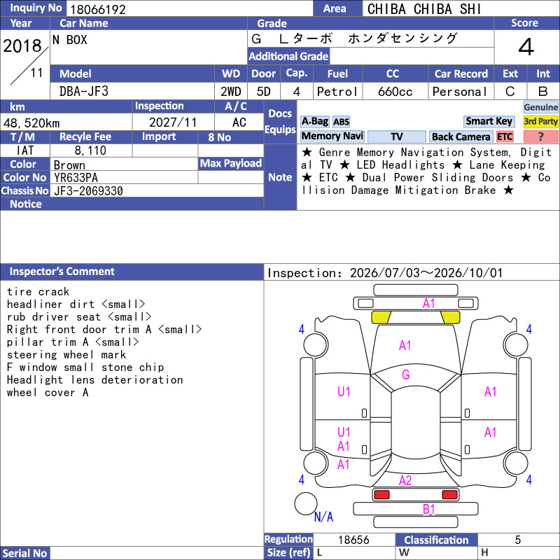This screenshot has height=560, width=560.
Task: Click 'steering wheel mark' comment line
Action: [x=66, y=355]
